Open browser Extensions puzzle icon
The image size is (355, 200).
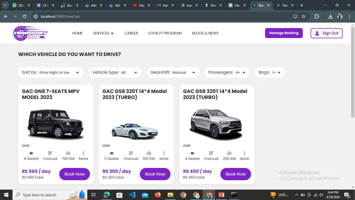coord(317,16)
